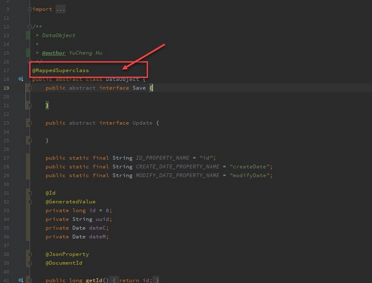Click fold end marker beside @GeneratedValue

tap(30, 202)
